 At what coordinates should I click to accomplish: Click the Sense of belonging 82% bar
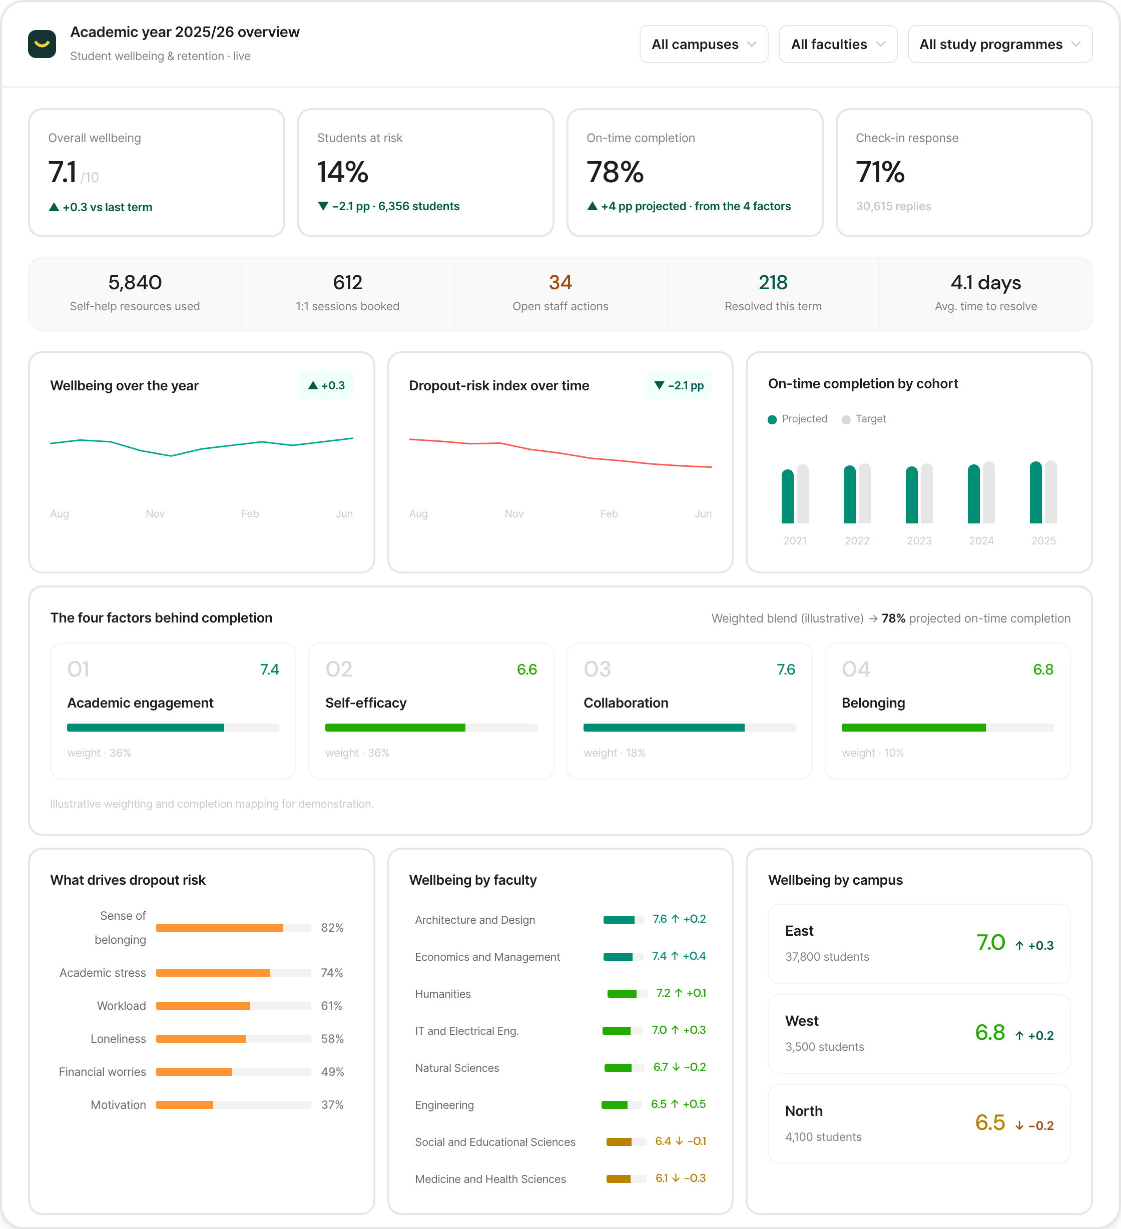[234, 928]
